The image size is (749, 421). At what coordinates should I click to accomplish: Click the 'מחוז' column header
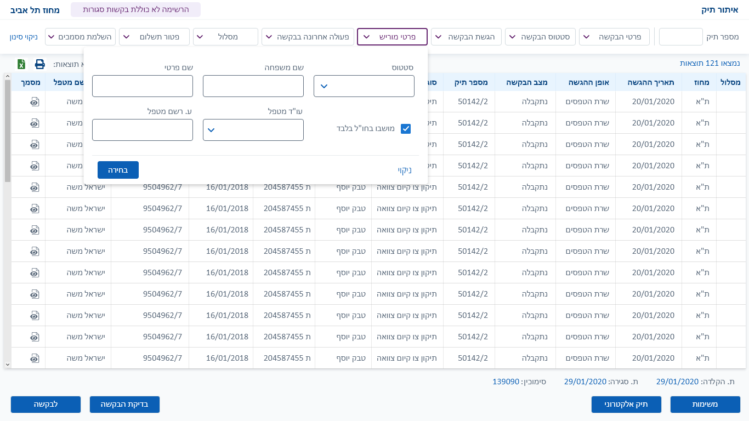(698, 82)
